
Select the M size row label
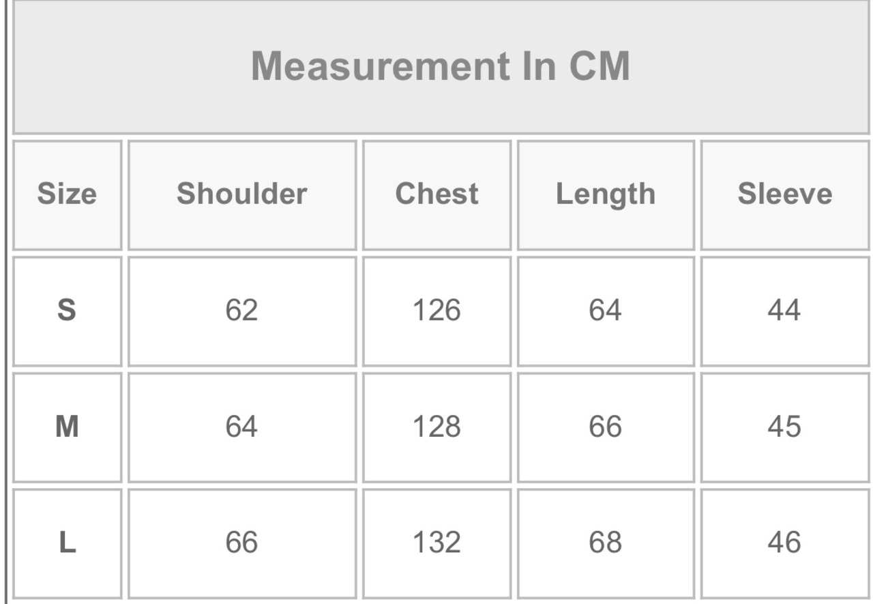[67, 427]
